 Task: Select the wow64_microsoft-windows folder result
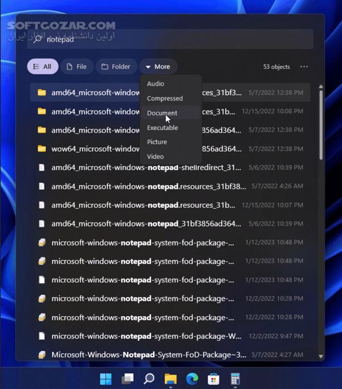(170, 148)
